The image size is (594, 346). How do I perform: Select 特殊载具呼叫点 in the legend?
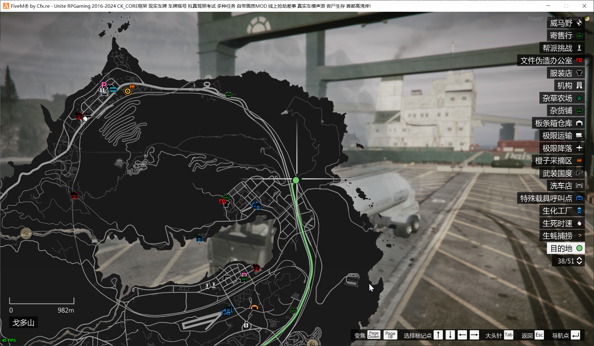[x=551, y=198]
